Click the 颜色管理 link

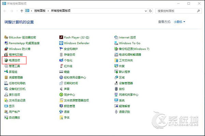69,106
